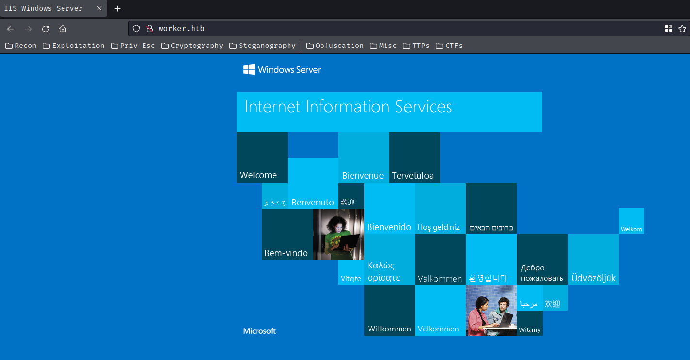Click the insecure connection padlock icon
Image resolution: width=690 pixels, height=360 pixels.
(149, 29)
